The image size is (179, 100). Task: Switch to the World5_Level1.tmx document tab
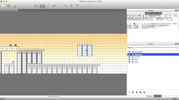coord(10,10)
